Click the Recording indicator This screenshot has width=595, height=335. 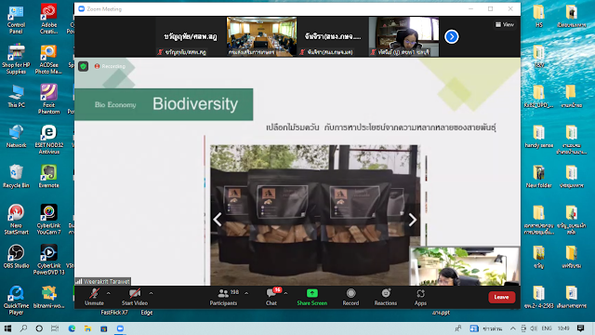(x=110, y=66)
